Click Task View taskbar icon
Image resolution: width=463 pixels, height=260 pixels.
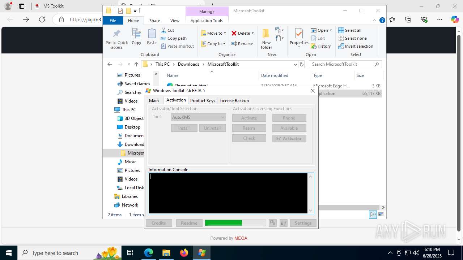pos(131,253)
